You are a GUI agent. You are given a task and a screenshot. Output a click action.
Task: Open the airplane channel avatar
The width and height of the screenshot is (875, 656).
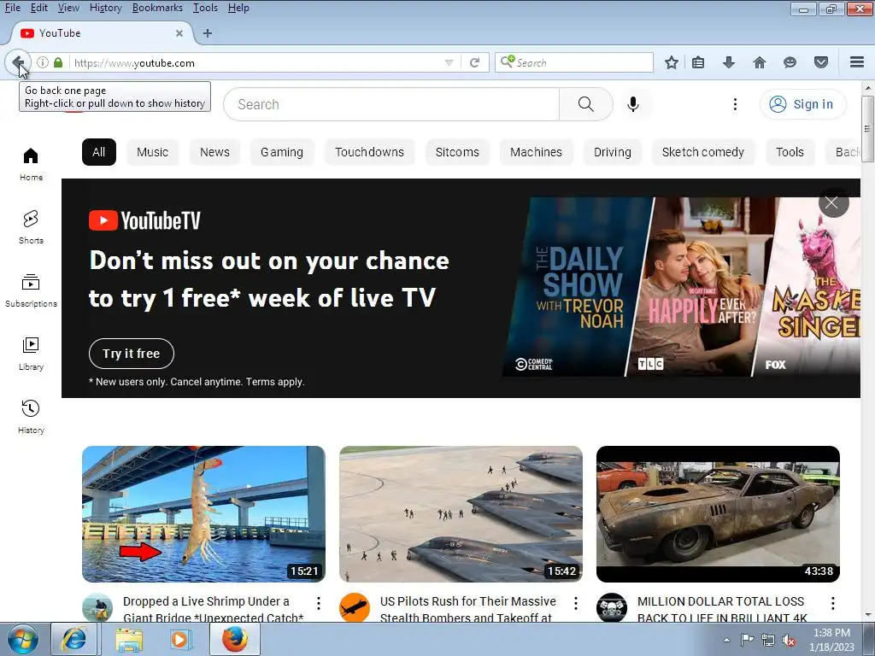pos(355,607)
